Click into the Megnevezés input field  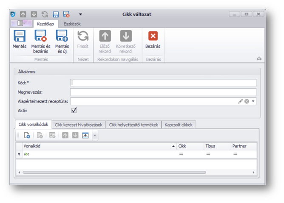163,92
